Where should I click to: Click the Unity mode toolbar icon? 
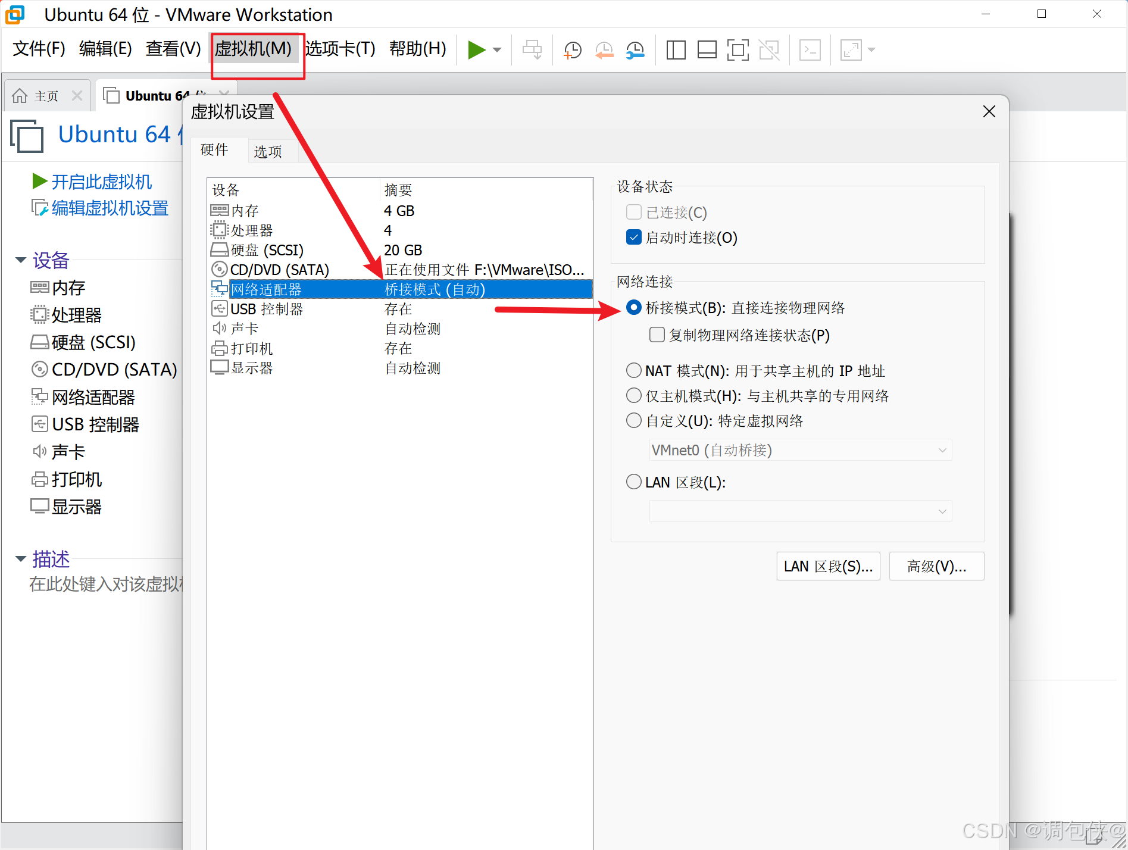(x=769, y=50)
